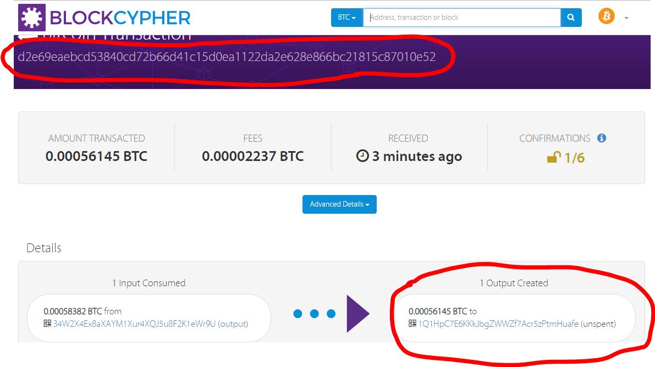655x367 pixels.
Task: Click the Details section heading
Action: (44, 248)
